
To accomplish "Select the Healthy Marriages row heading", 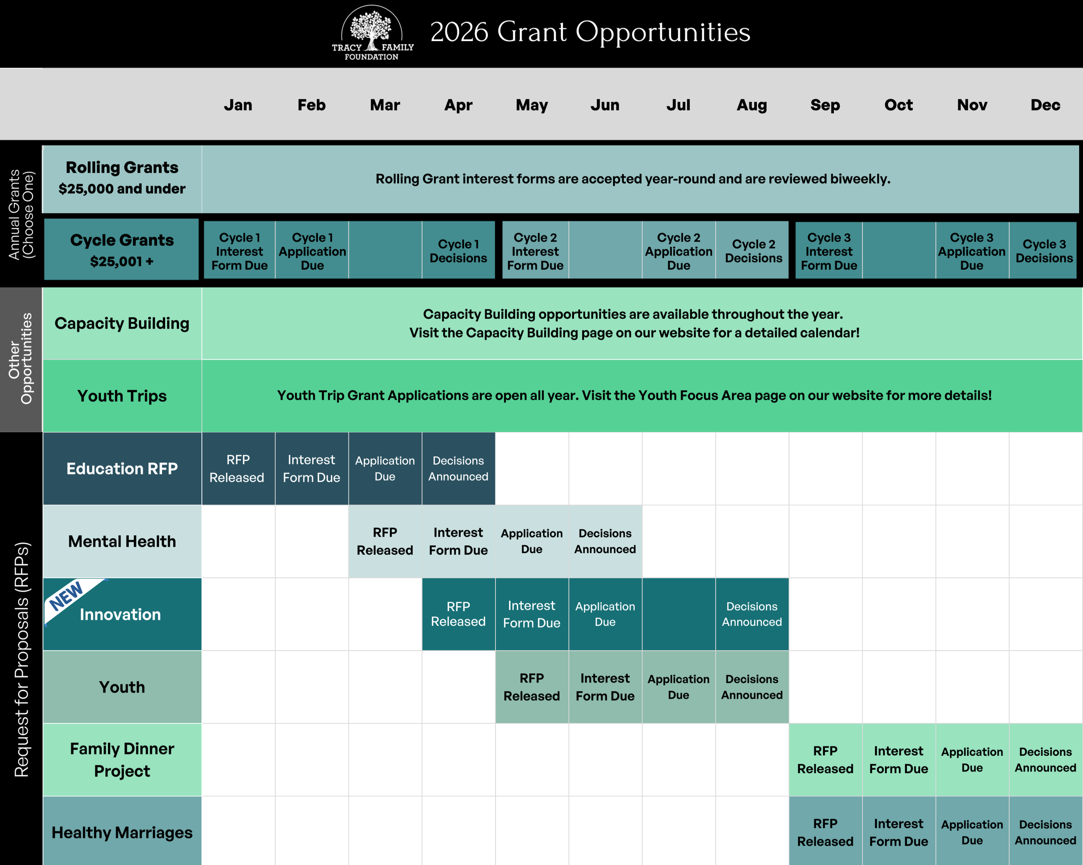I will click(x=122, y=832).
